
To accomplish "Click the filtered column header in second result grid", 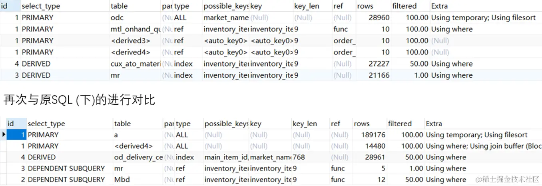I will click(x=400, y=123).
